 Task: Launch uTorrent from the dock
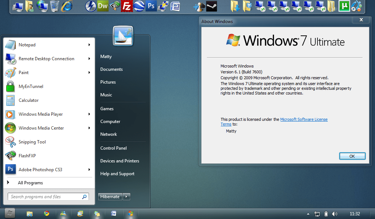coord(344,6)
